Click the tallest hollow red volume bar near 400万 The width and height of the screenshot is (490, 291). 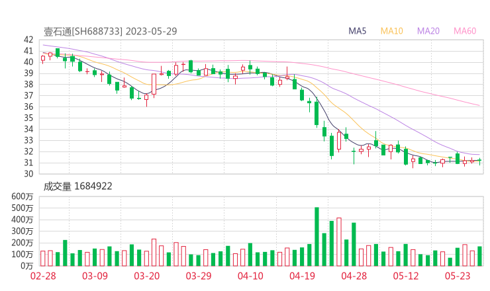pyautogui.click(x=339, y=242)
